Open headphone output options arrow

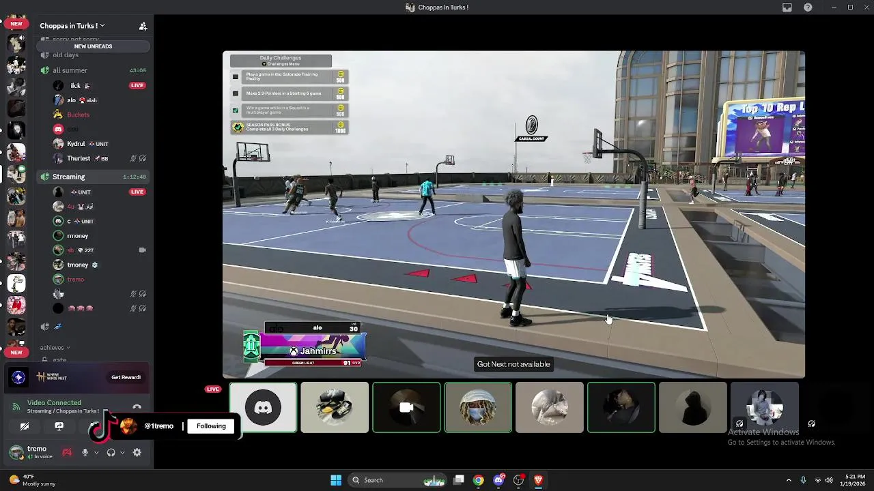point(122,452)
